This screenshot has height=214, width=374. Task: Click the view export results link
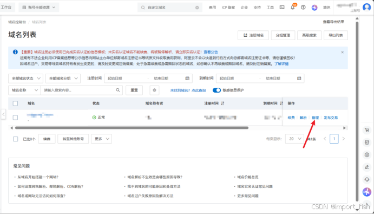pos(333,22)
